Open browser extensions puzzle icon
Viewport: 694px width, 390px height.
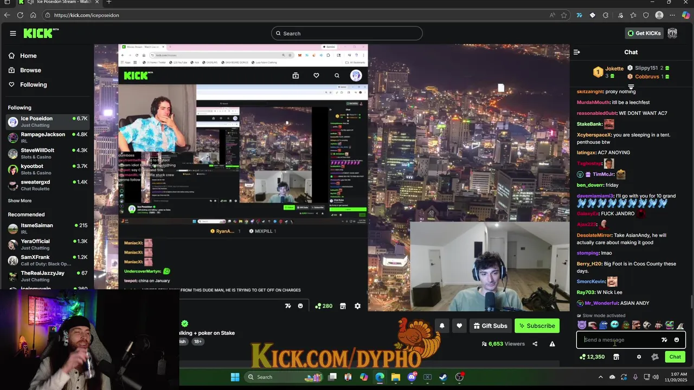pyautogui.click(x=606, y=15)
